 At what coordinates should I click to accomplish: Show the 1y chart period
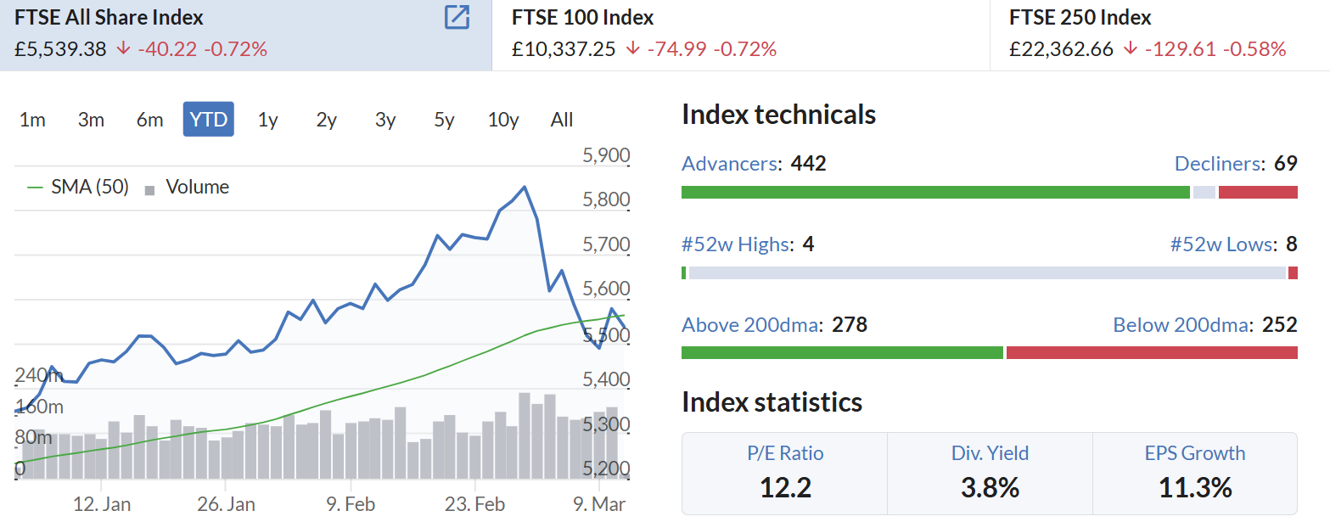point(268,120)
